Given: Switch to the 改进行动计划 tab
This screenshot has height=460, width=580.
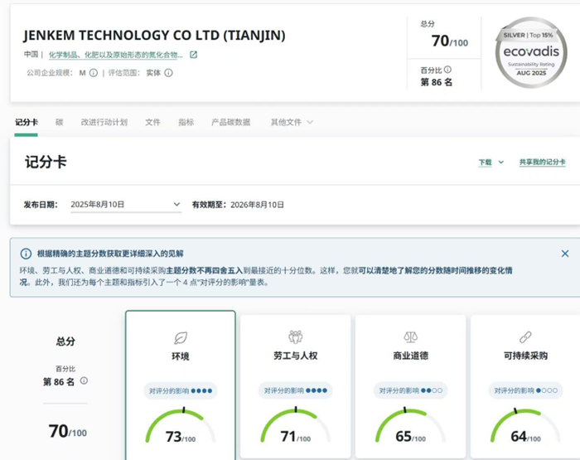Looking at the screenshot, I should (104, 123).
